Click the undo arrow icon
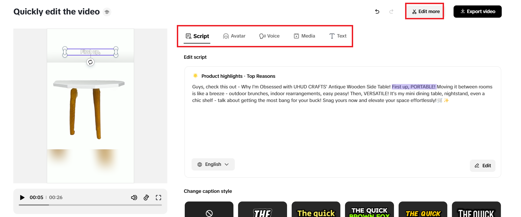 coord(377,11)
